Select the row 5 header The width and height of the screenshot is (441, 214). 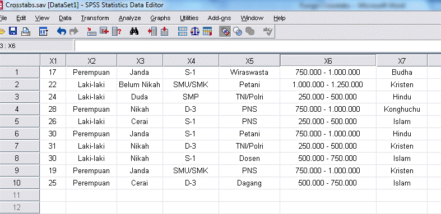pos(20,121)
